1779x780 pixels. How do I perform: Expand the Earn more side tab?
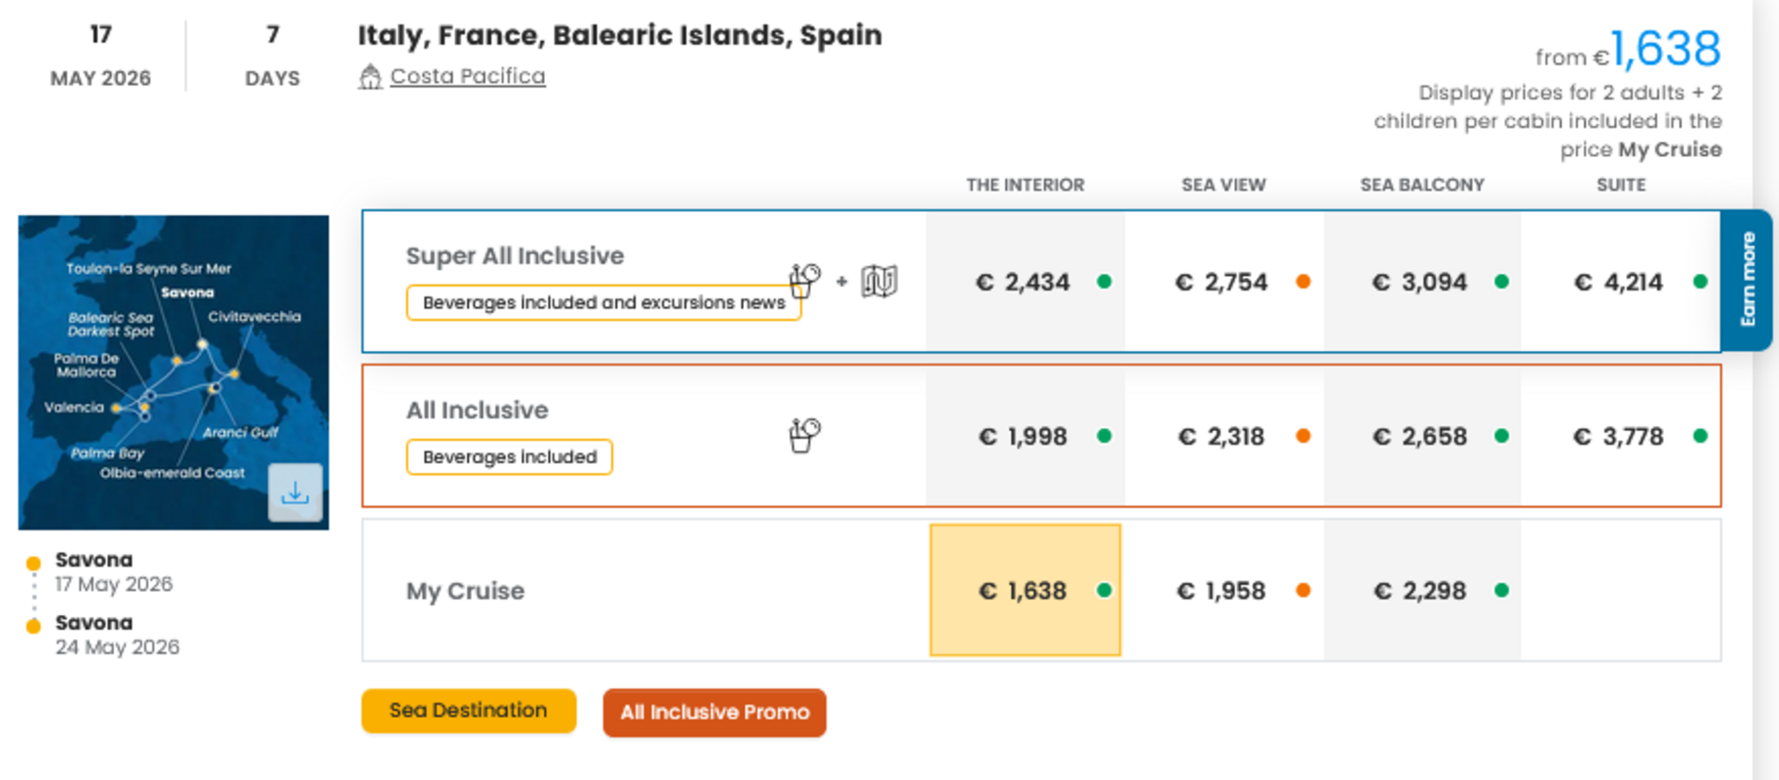[1748, 280]
